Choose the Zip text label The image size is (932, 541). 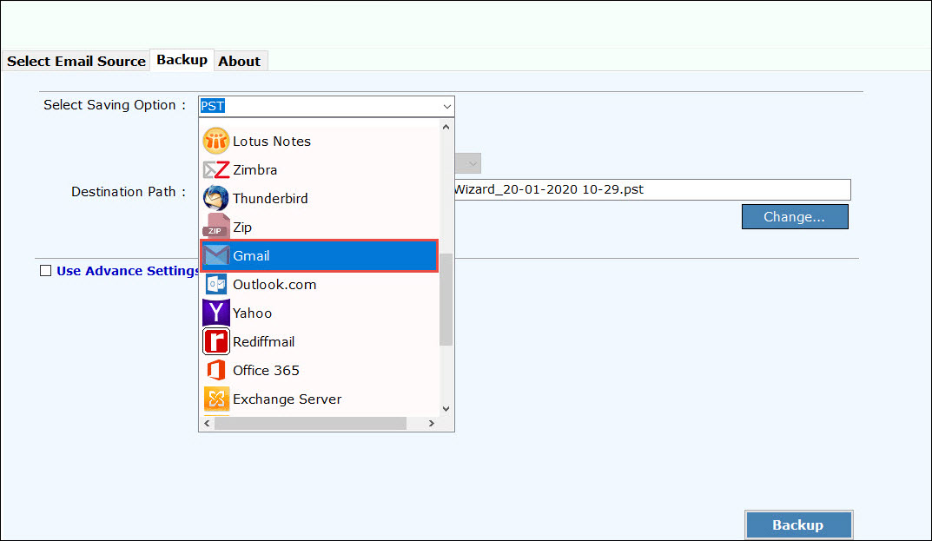point(242,228)
